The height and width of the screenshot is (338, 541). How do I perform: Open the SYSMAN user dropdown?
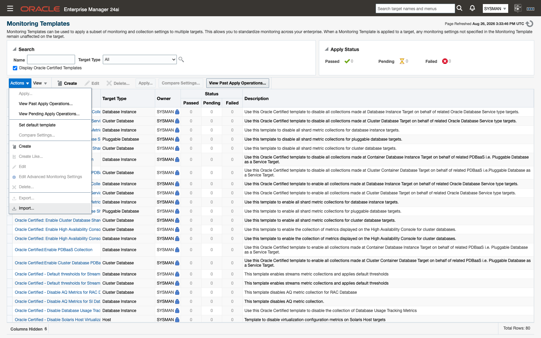(x=495, y=9)
